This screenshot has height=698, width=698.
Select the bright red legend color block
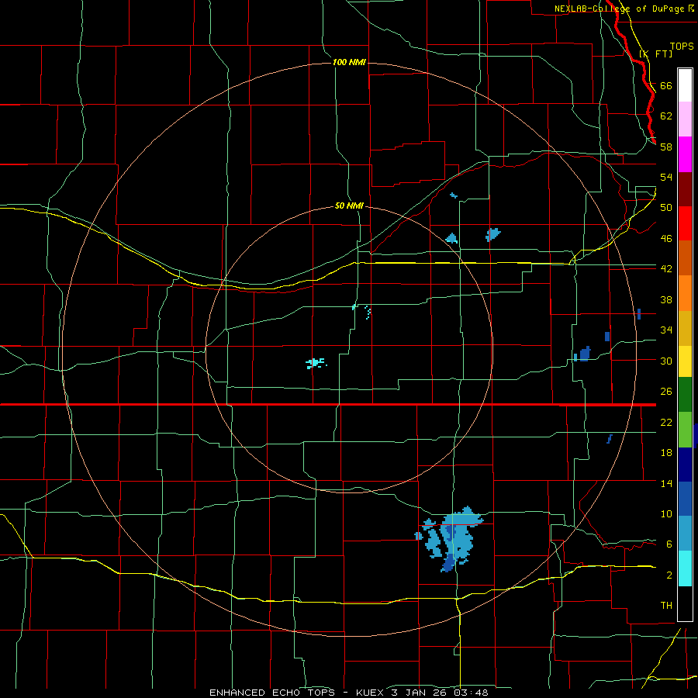click(x=685, y=223)
